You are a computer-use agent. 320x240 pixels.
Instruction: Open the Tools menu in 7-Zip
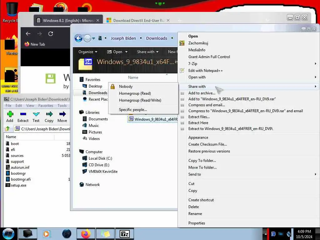click(x=62, y=106)
